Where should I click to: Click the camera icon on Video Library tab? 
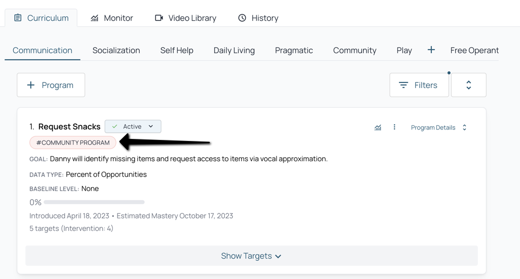[159, 18]
